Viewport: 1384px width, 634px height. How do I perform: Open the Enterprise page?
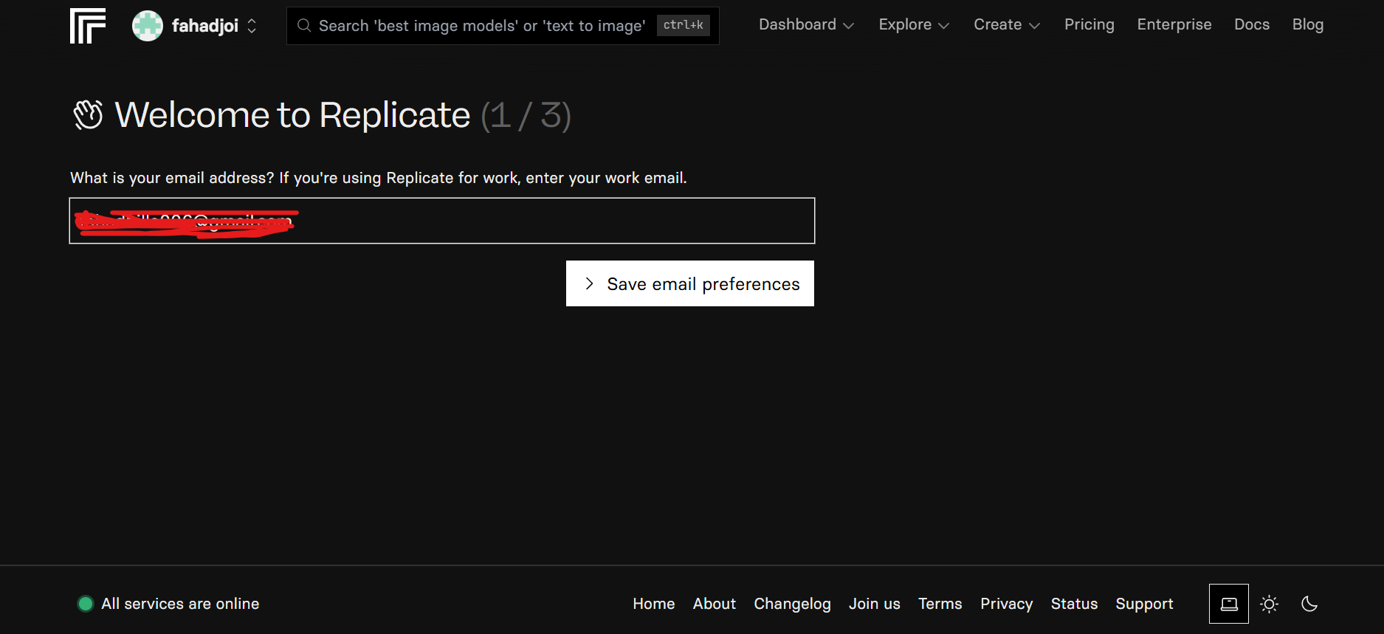tap(1174, 24)
